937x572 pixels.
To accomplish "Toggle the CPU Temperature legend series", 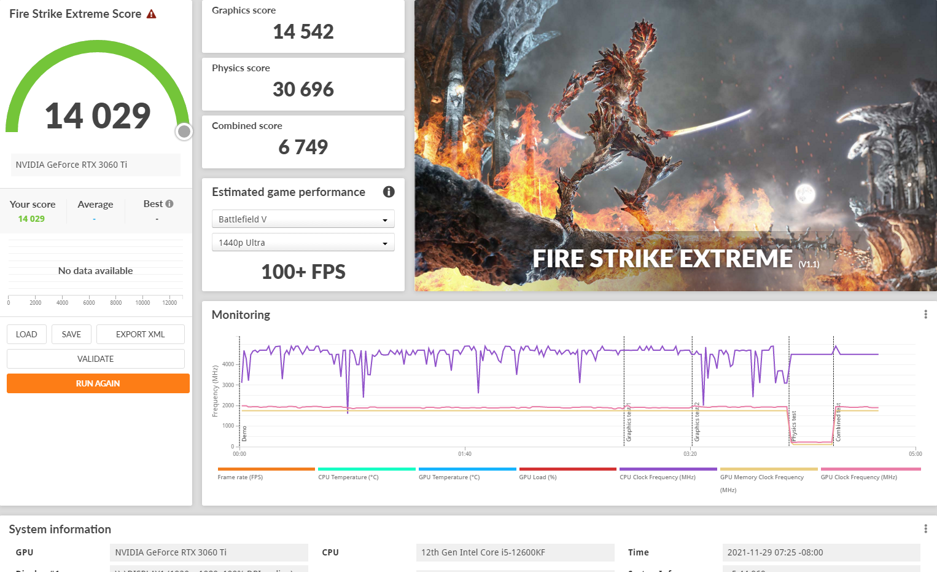I will (348, 477).
